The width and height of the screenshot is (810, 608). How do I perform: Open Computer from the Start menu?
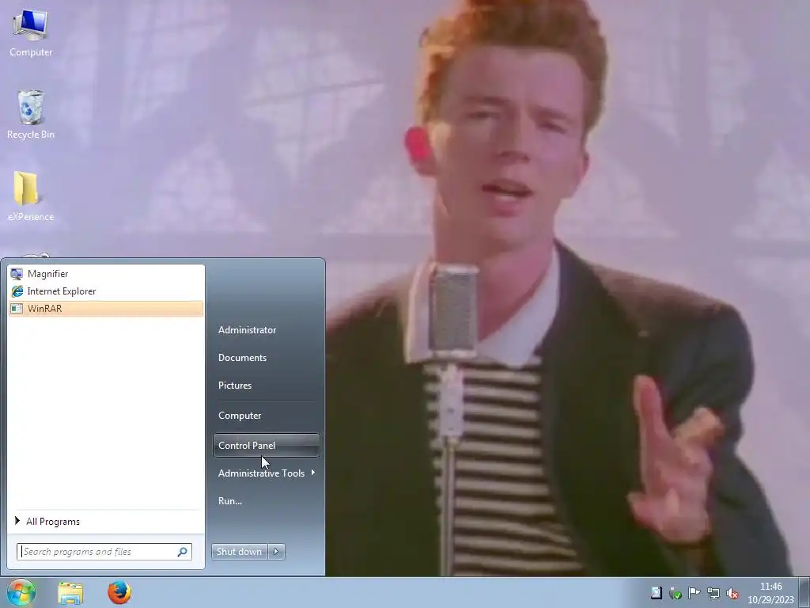pos(266,416)
